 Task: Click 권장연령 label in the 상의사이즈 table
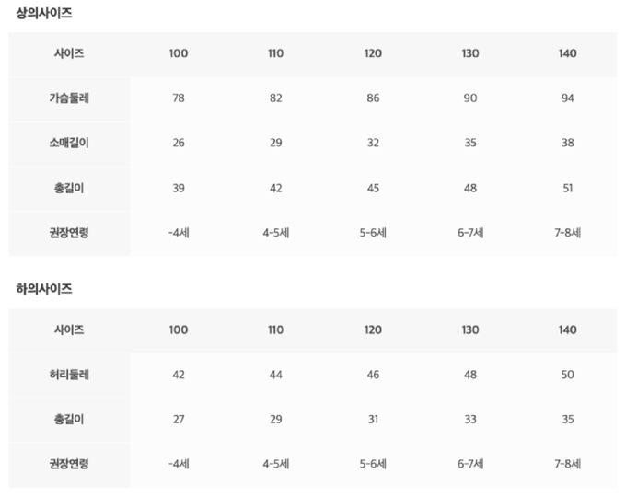pyautogui.click(x=69, y=233)
